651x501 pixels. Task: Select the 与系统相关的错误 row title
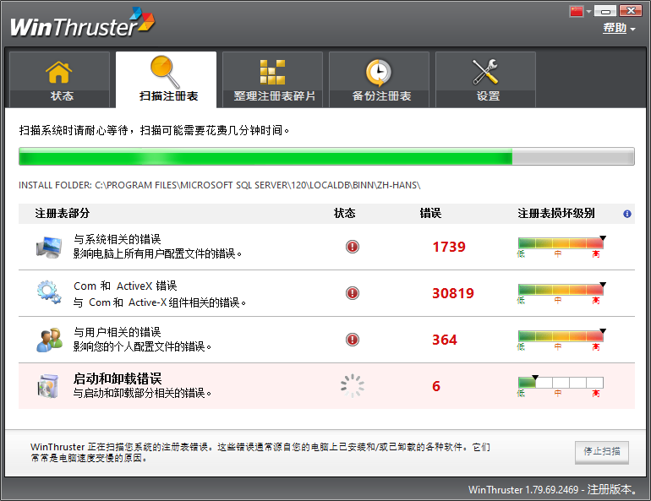(117, 239)
